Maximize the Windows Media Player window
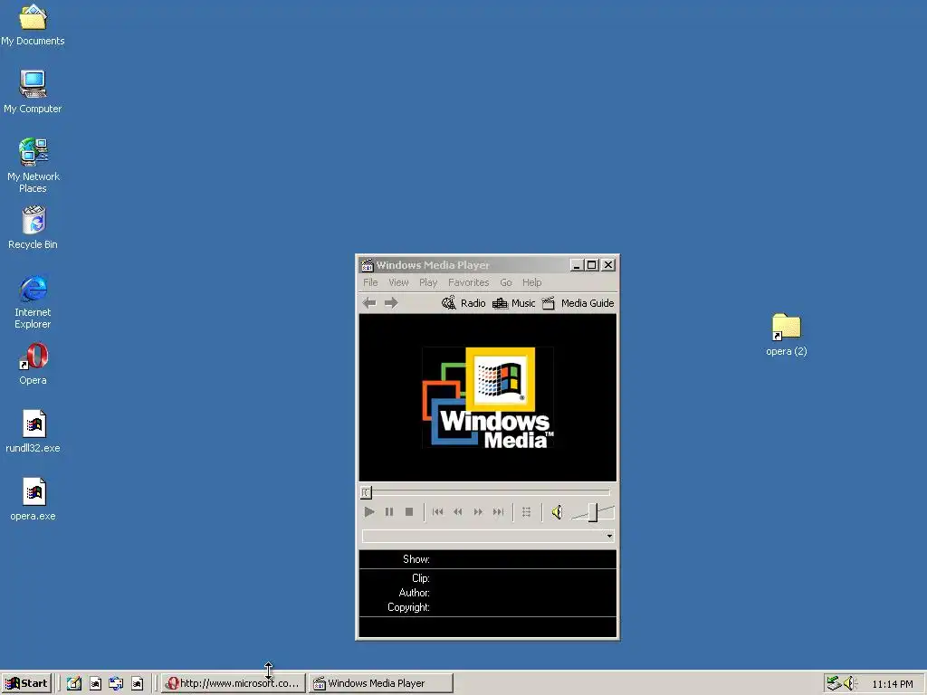Image resolution: width=927 pixels, height=695 pixels. (591, 265)
